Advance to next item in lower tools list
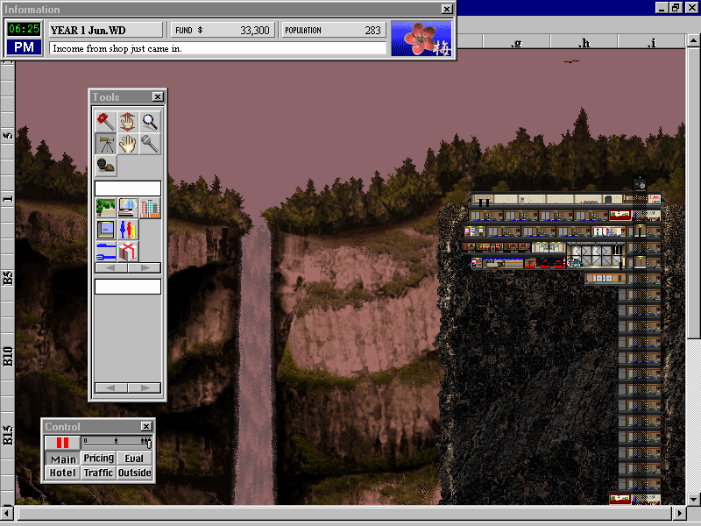 (145, 387)
